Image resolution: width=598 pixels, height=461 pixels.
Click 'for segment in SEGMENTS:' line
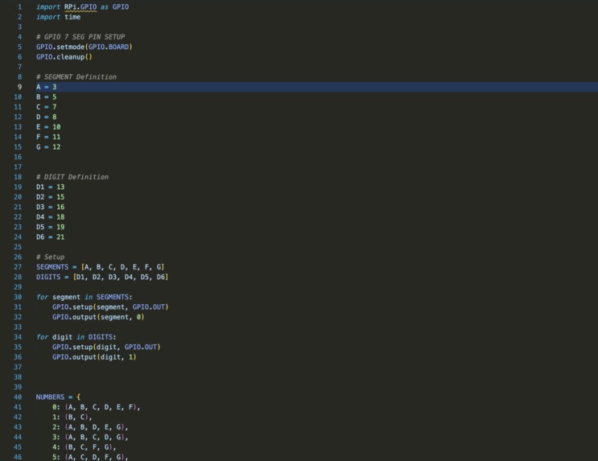(x=85, y=297)
